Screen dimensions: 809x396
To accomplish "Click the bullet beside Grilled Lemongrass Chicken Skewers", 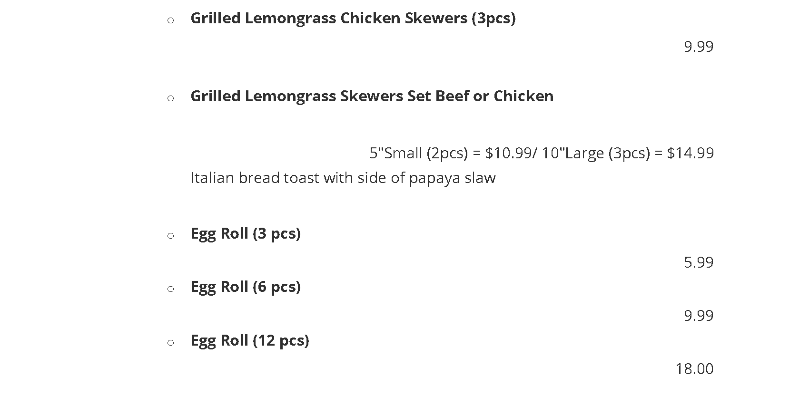I will coord(170,20).
